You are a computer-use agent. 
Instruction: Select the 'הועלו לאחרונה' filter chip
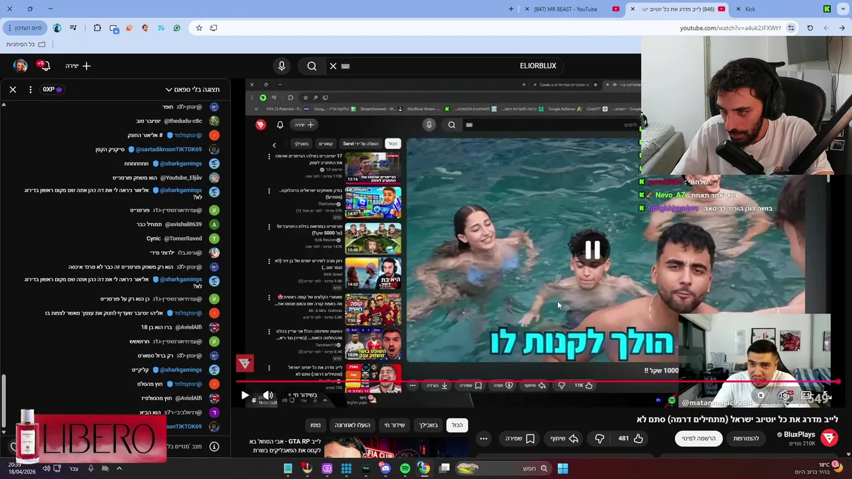point(352,425)
